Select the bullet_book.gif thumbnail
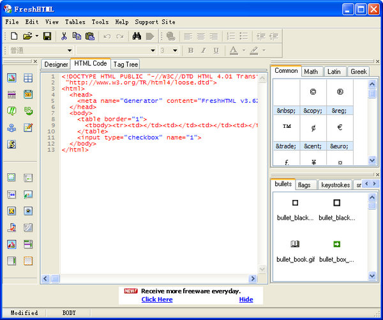The width and height of the screenshot is (383, 320). [295, 245]
